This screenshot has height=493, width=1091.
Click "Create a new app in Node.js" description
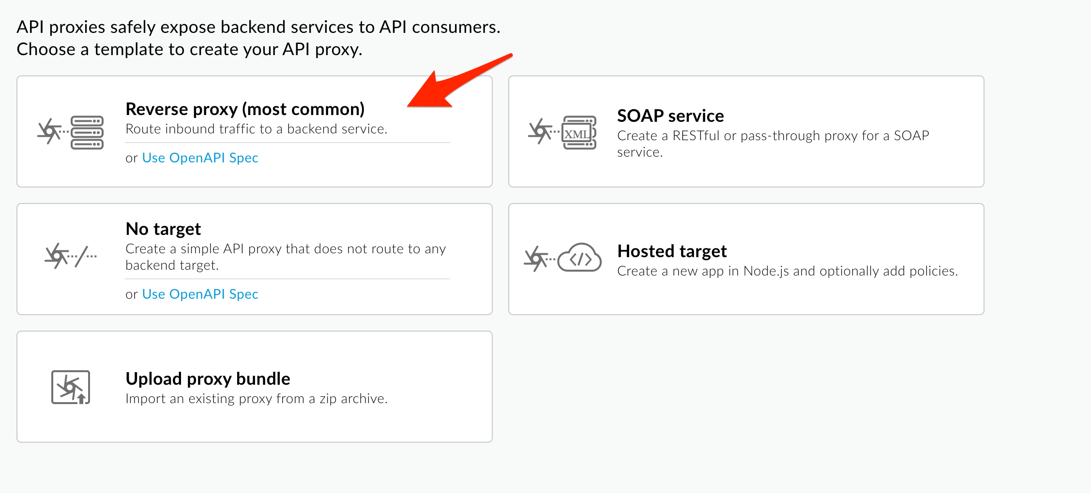click(x=788, y=271)
